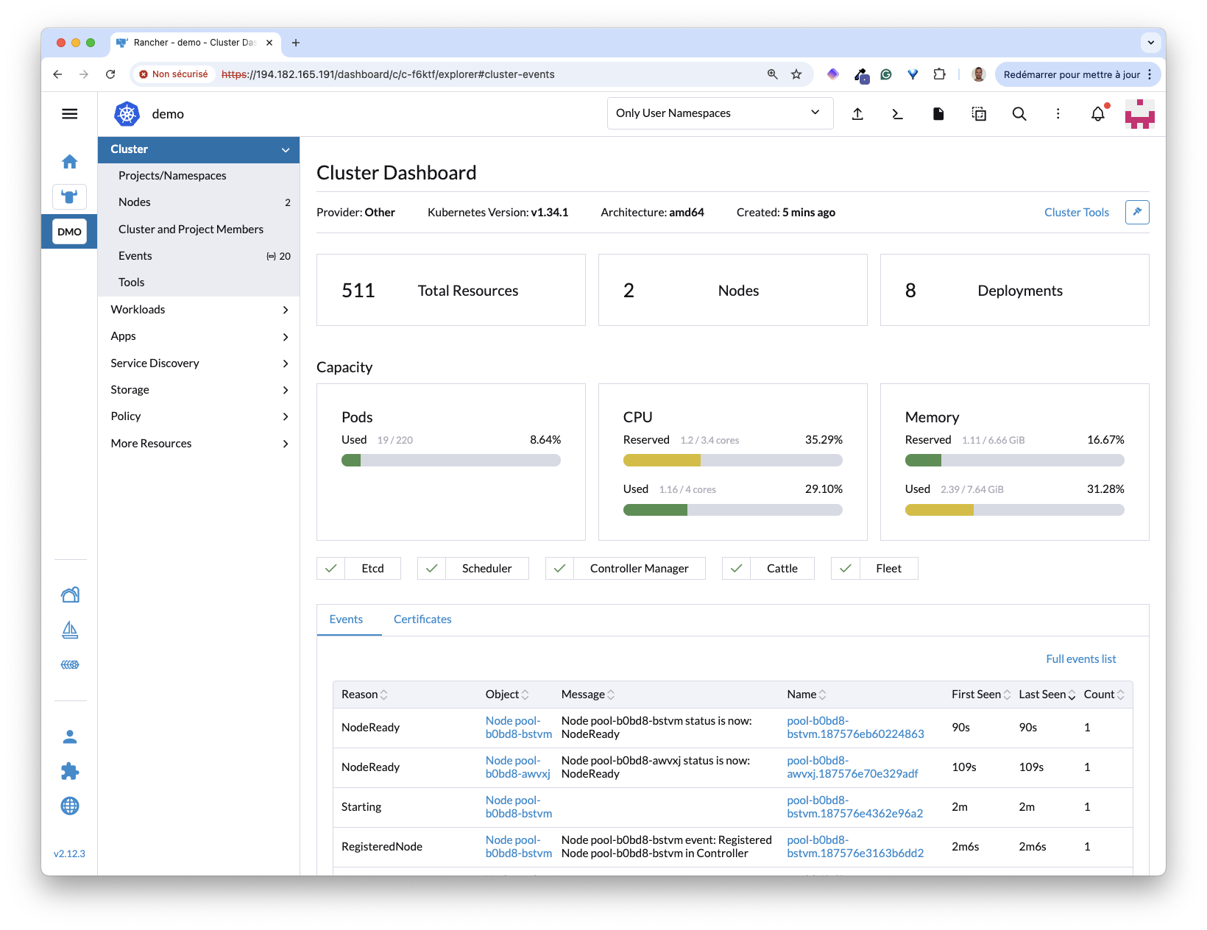
Task: Switch to the Certificates tab
Action: coord(422,620)
